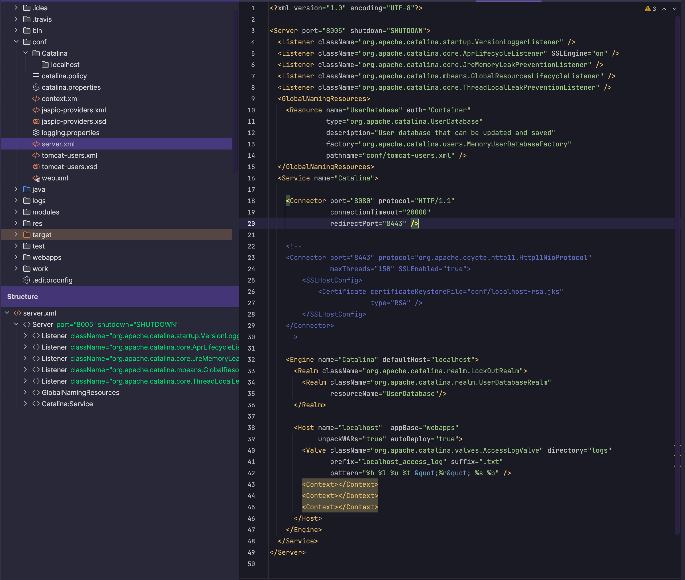Viewport: 685px width, 580px height.
Task: Collapse the conf folder
Action: pyautogui.click(x=16, y=42)
